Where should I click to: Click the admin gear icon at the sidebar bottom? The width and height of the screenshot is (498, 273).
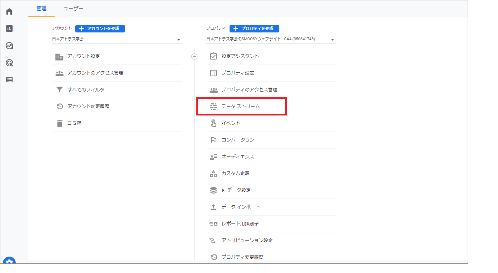pyautogui.click(x=9, y=261)
